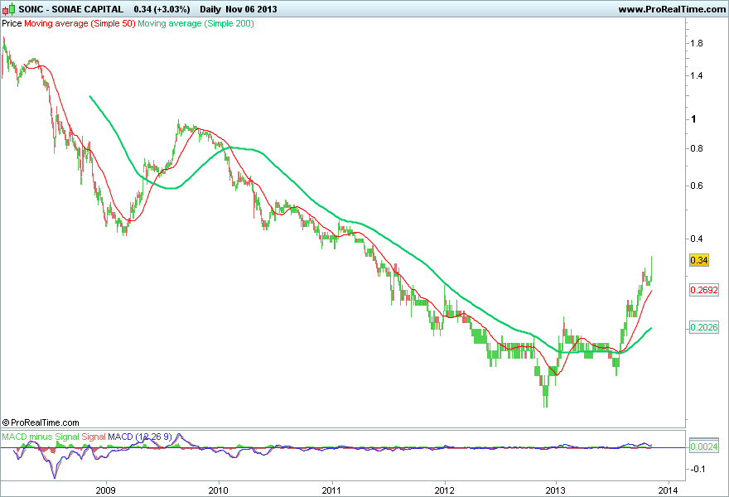Select the Moving average (Simple 200) legend
Screen dimensions: 729x497
point(196,23)
